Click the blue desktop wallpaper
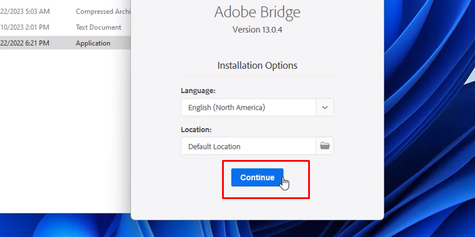The height and width of the screenshot is (237, 475). point(416,118)
